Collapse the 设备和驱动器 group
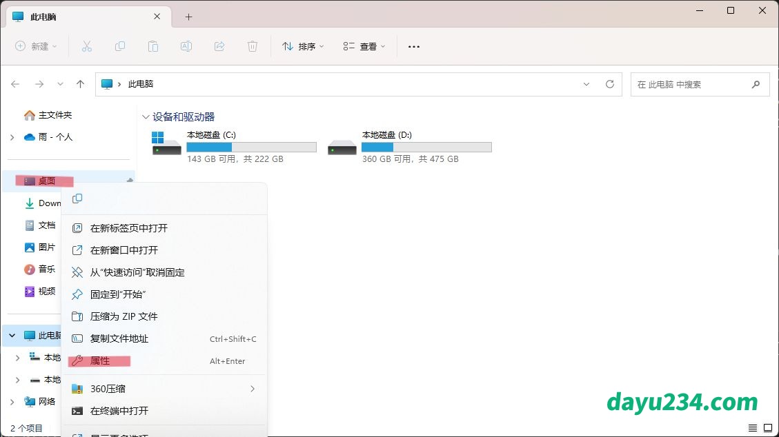Image resolution: width=779 pixels, height=437 pixels. pyautogui.click(x=146, y=117)
